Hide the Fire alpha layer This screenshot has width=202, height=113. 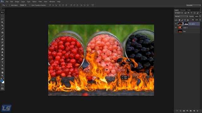[x=176, y=24]
